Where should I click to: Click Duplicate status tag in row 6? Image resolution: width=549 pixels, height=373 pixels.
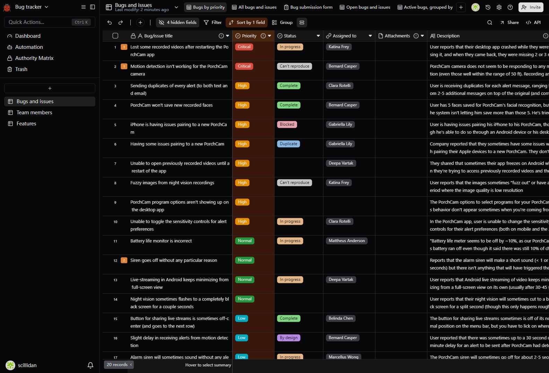click(288, 144)
